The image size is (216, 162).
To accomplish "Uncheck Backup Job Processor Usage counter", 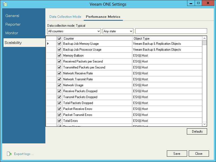I will (59, 50).
